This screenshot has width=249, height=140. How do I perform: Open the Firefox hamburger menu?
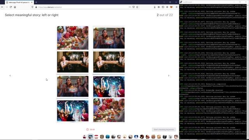[x=177, y=7]
